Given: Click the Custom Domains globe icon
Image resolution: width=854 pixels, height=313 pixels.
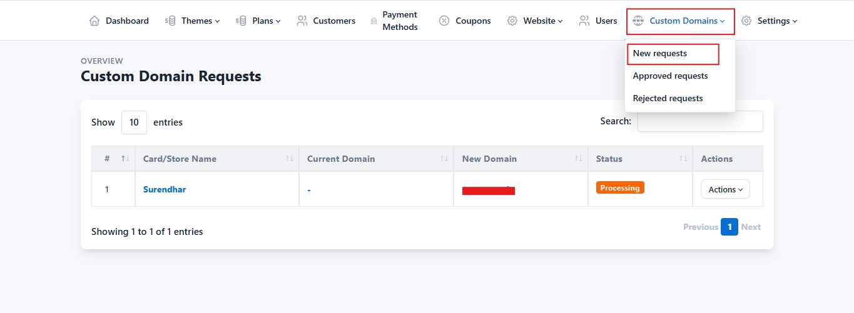Looking at the screenshot, I should pos(638,21).
